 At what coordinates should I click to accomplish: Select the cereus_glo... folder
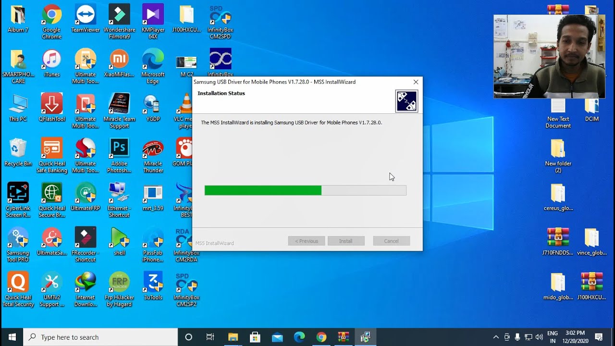point(558,198)
